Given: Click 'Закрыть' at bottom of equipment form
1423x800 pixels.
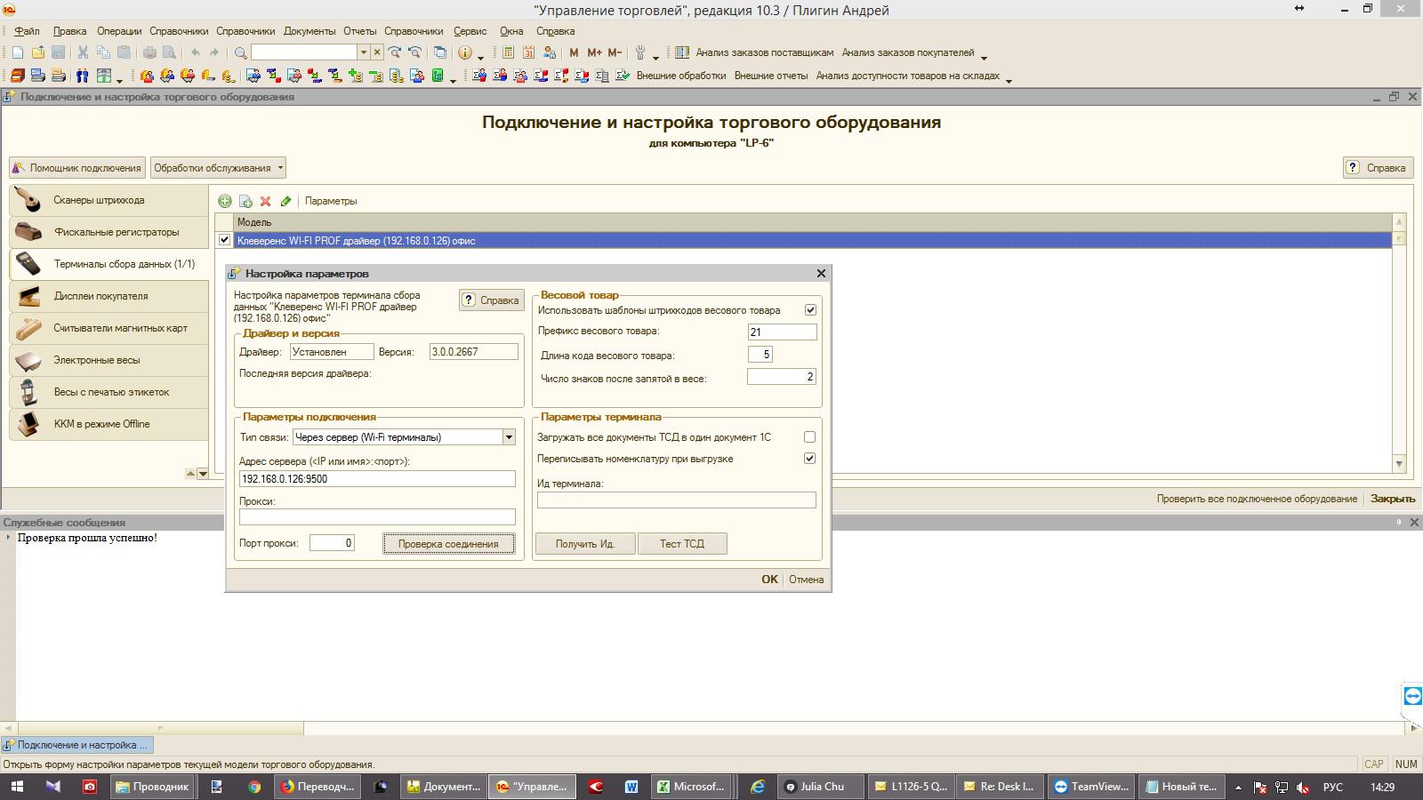Looking at the screenshot, I should [1393, 499].
